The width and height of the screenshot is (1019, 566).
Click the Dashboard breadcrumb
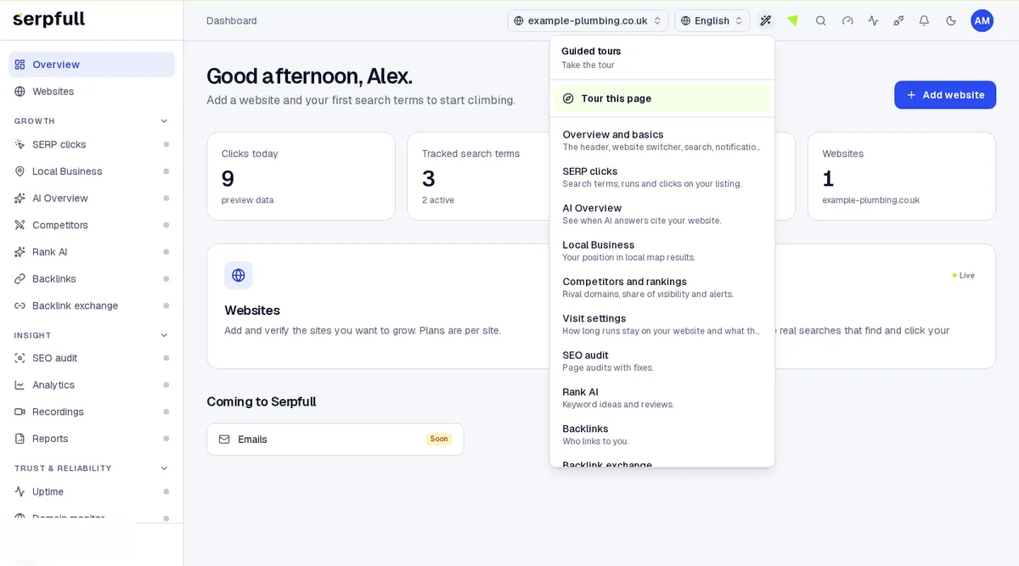[232, 20]
